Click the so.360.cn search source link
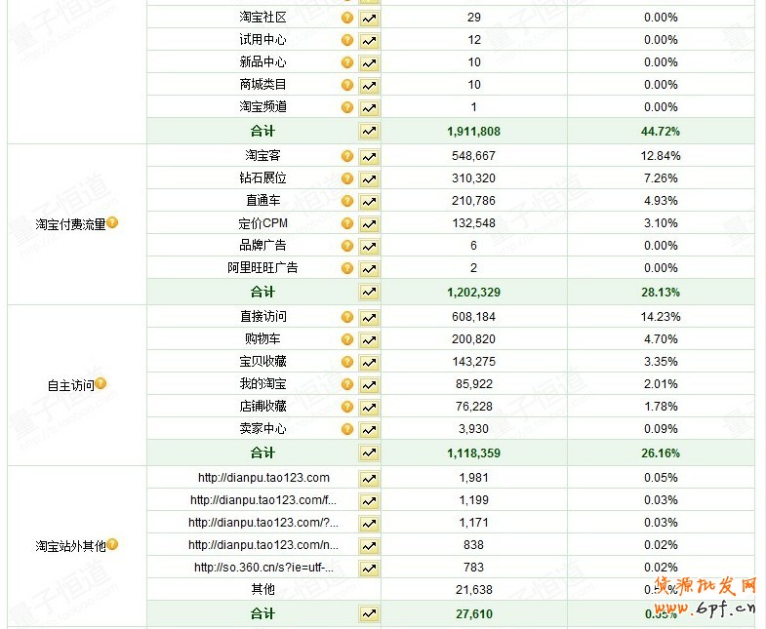766x629 pixels. pos(263,568)
